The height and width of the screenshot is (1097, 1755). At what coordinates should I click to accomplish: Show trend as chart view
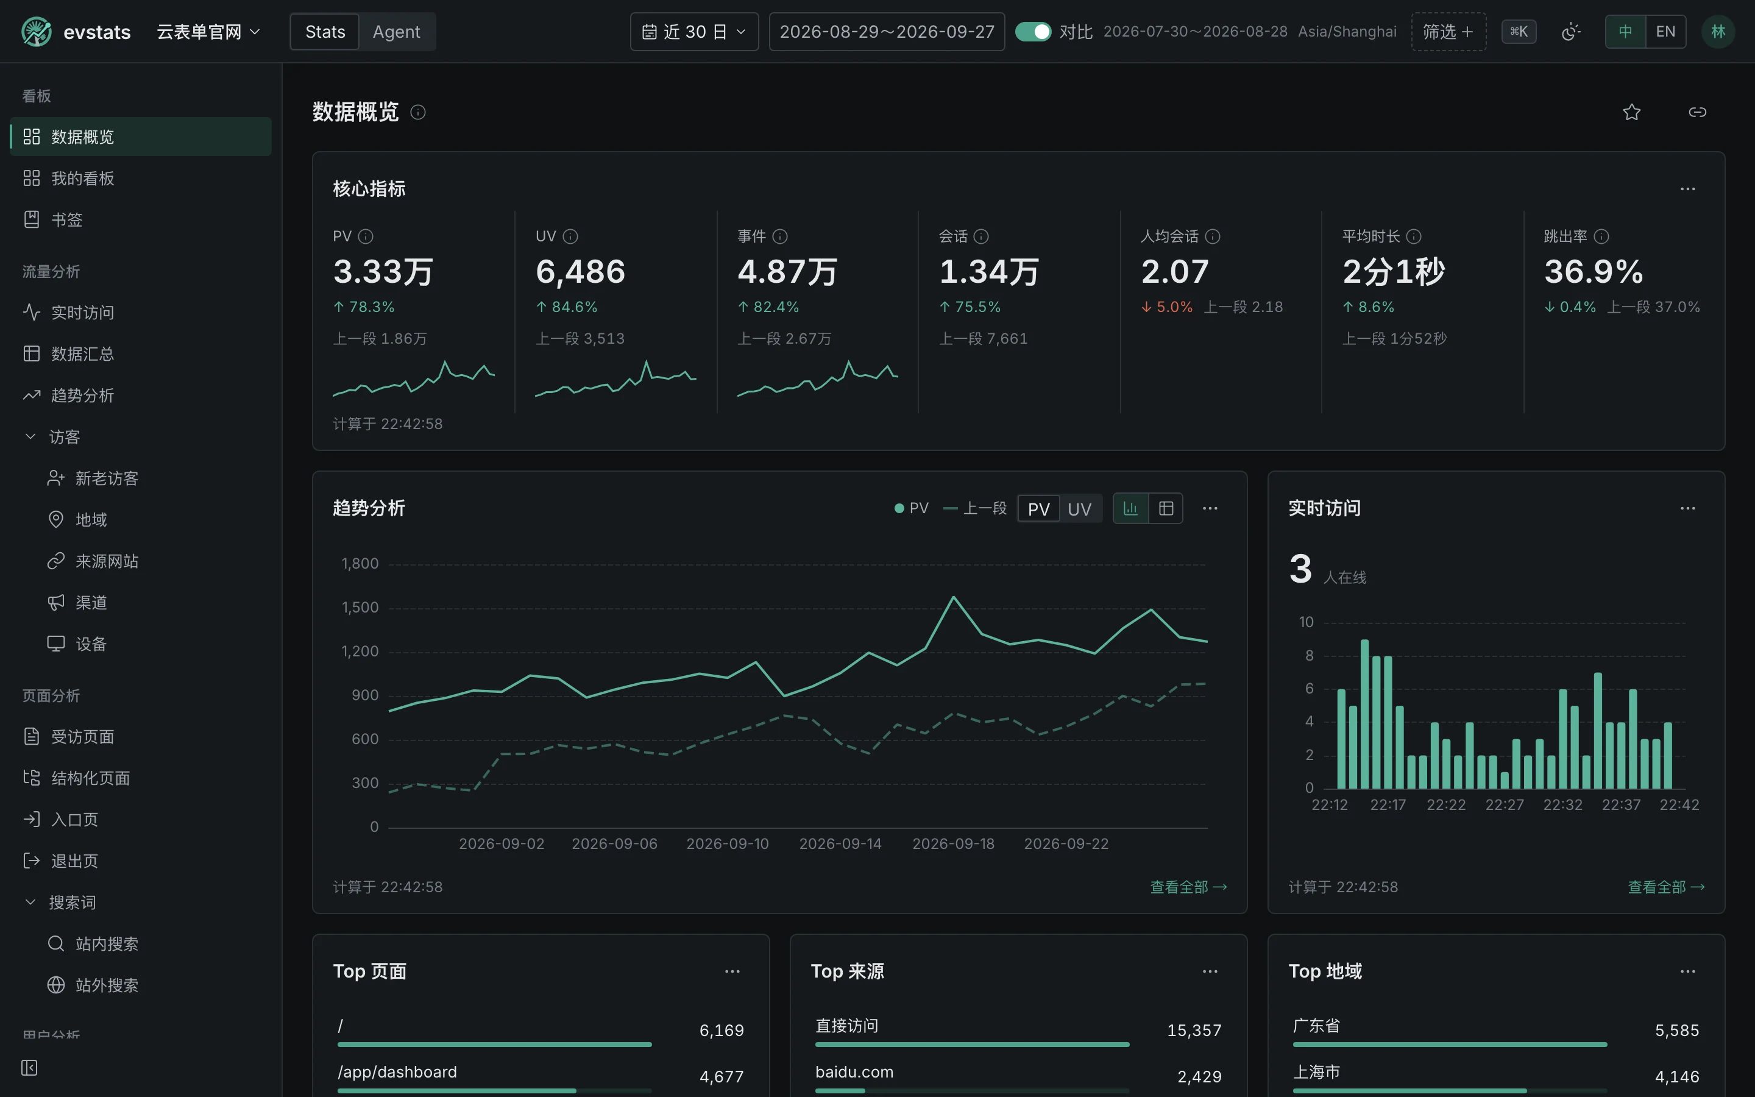coord(1130,509)
